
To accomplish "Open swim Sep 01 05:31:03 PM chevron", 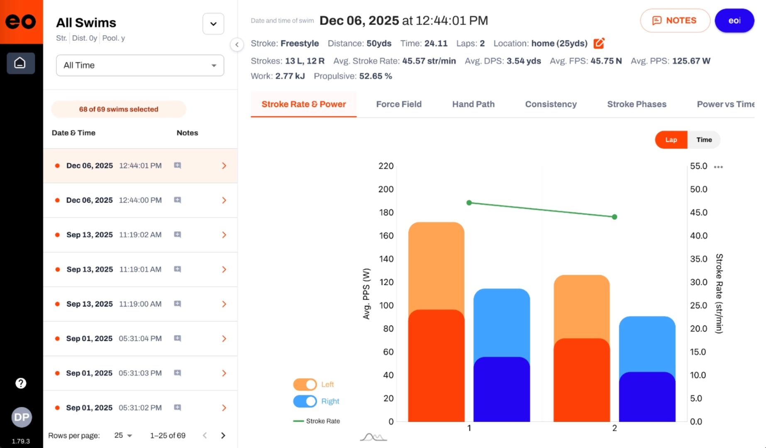I will click(224, 373).
